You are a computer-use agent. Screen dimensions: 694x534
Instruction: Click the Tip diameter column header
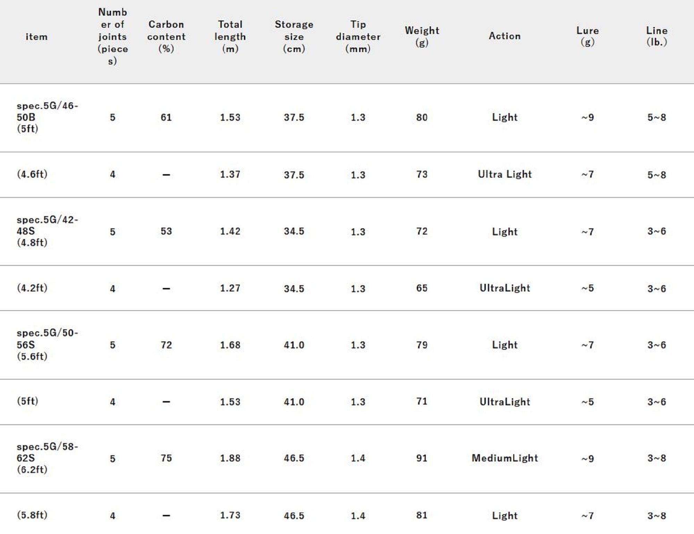point(358,36)
